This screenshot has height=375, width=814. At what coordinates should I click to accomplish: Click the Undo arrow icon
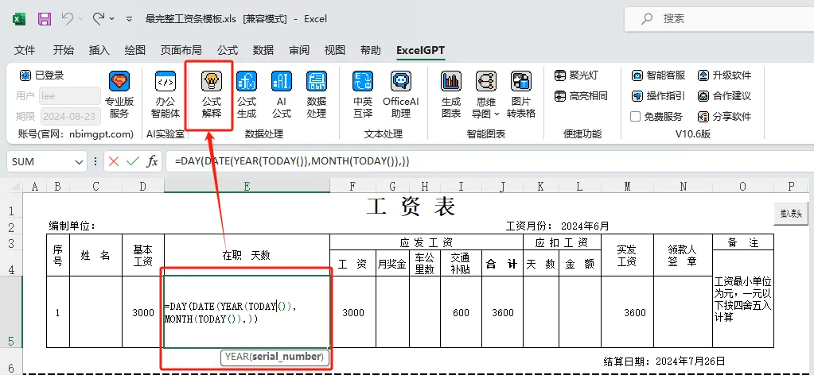(68, 19)
